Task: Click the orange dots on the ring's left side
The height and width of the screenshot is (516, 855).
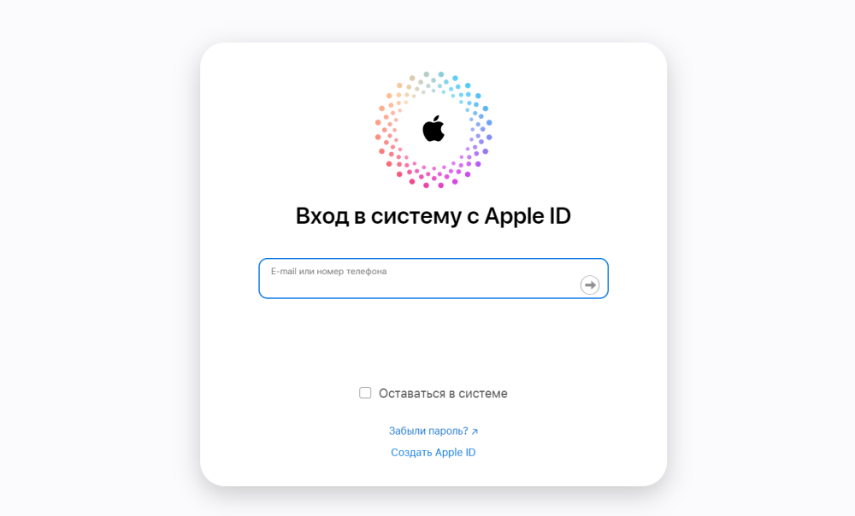Action: click(388, 123)
